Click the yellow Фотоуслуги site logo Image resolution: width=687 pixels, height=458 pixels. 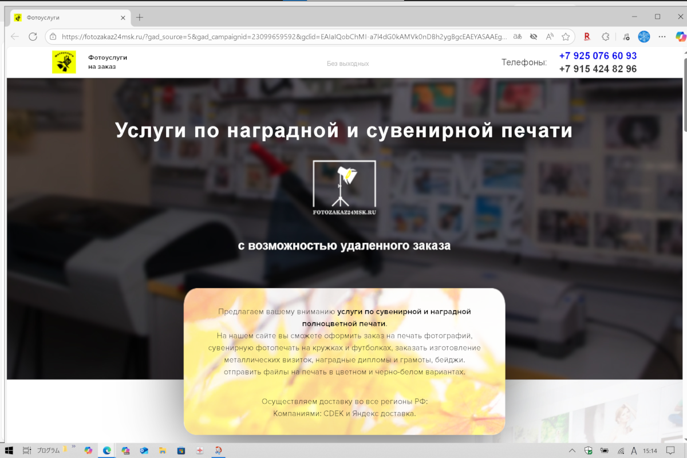point(64,62)
